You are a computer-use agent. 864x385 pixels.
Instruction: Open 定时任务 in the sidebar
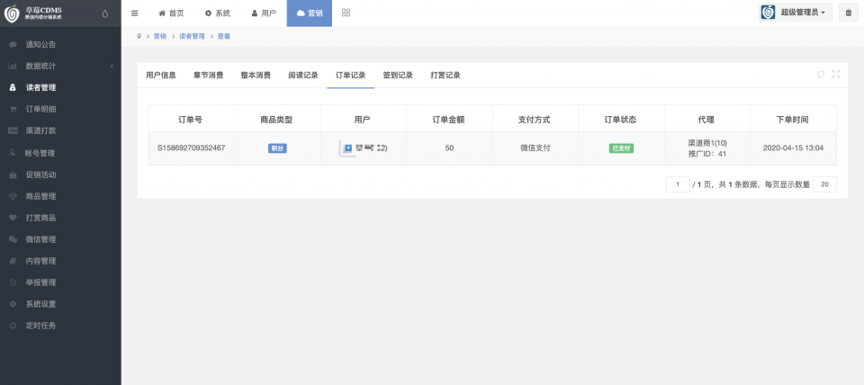coord(60,325)
